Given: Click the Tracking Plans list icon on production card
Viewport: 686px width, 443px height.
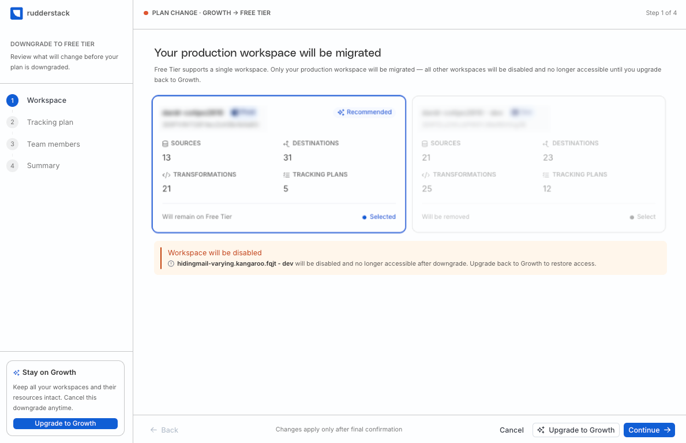Looking at the screenshot, I should pos(287,175).
